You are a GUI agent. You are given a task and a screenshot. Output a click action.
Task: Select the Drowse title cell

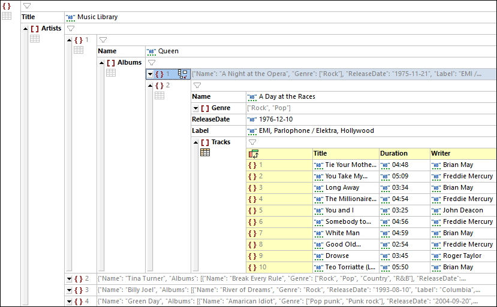pyautogui.click(x=345, y=256)
